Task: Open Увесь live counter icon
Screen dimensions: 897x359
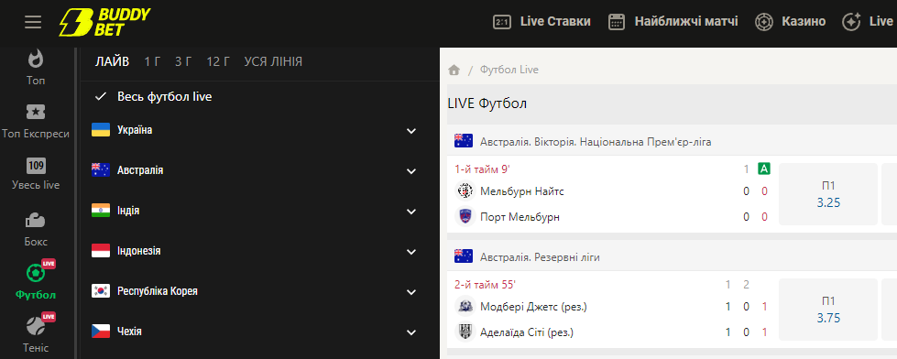Action: pyautogui.click(x=36, y=166)
